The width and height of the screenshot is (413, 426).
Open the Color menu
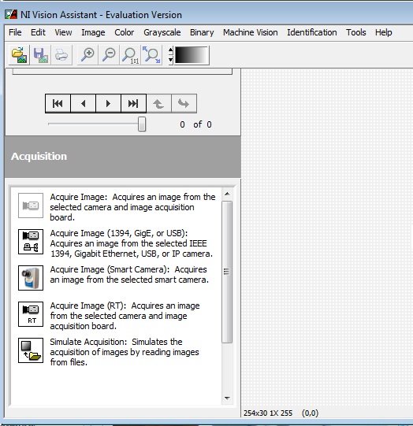[x=125, y=32]
